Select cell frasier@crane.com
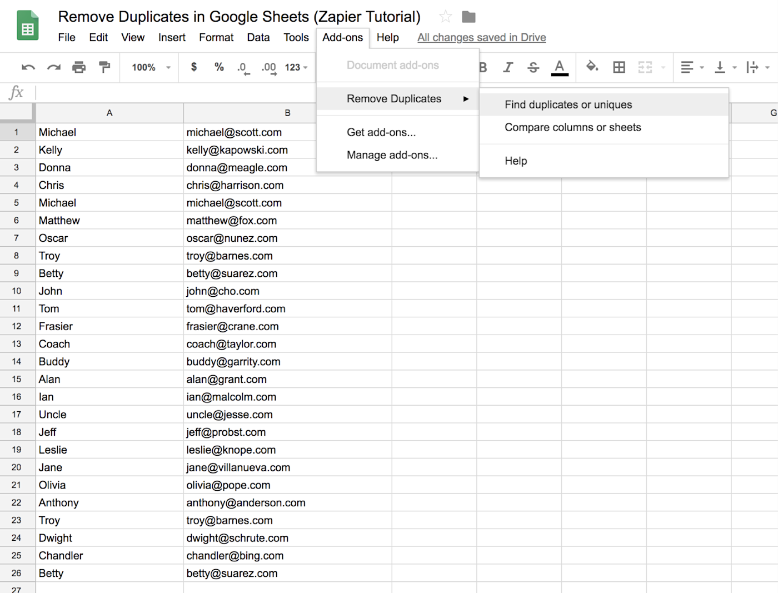 287,326
